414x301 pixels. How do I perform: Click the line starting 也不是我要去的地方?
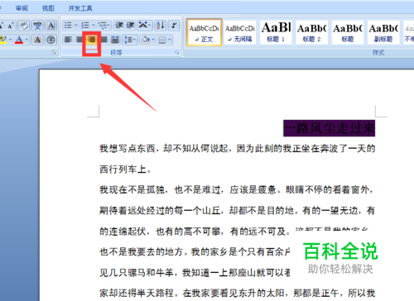(195, 251)
